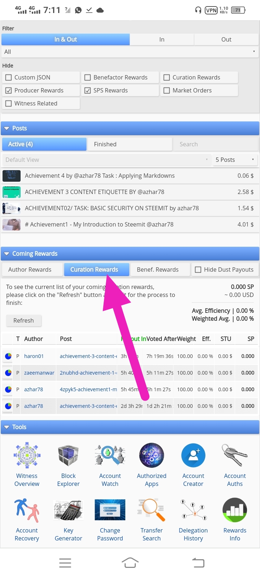Select the Out filter tab
This screenshot has height=578, width=260.
226,39
